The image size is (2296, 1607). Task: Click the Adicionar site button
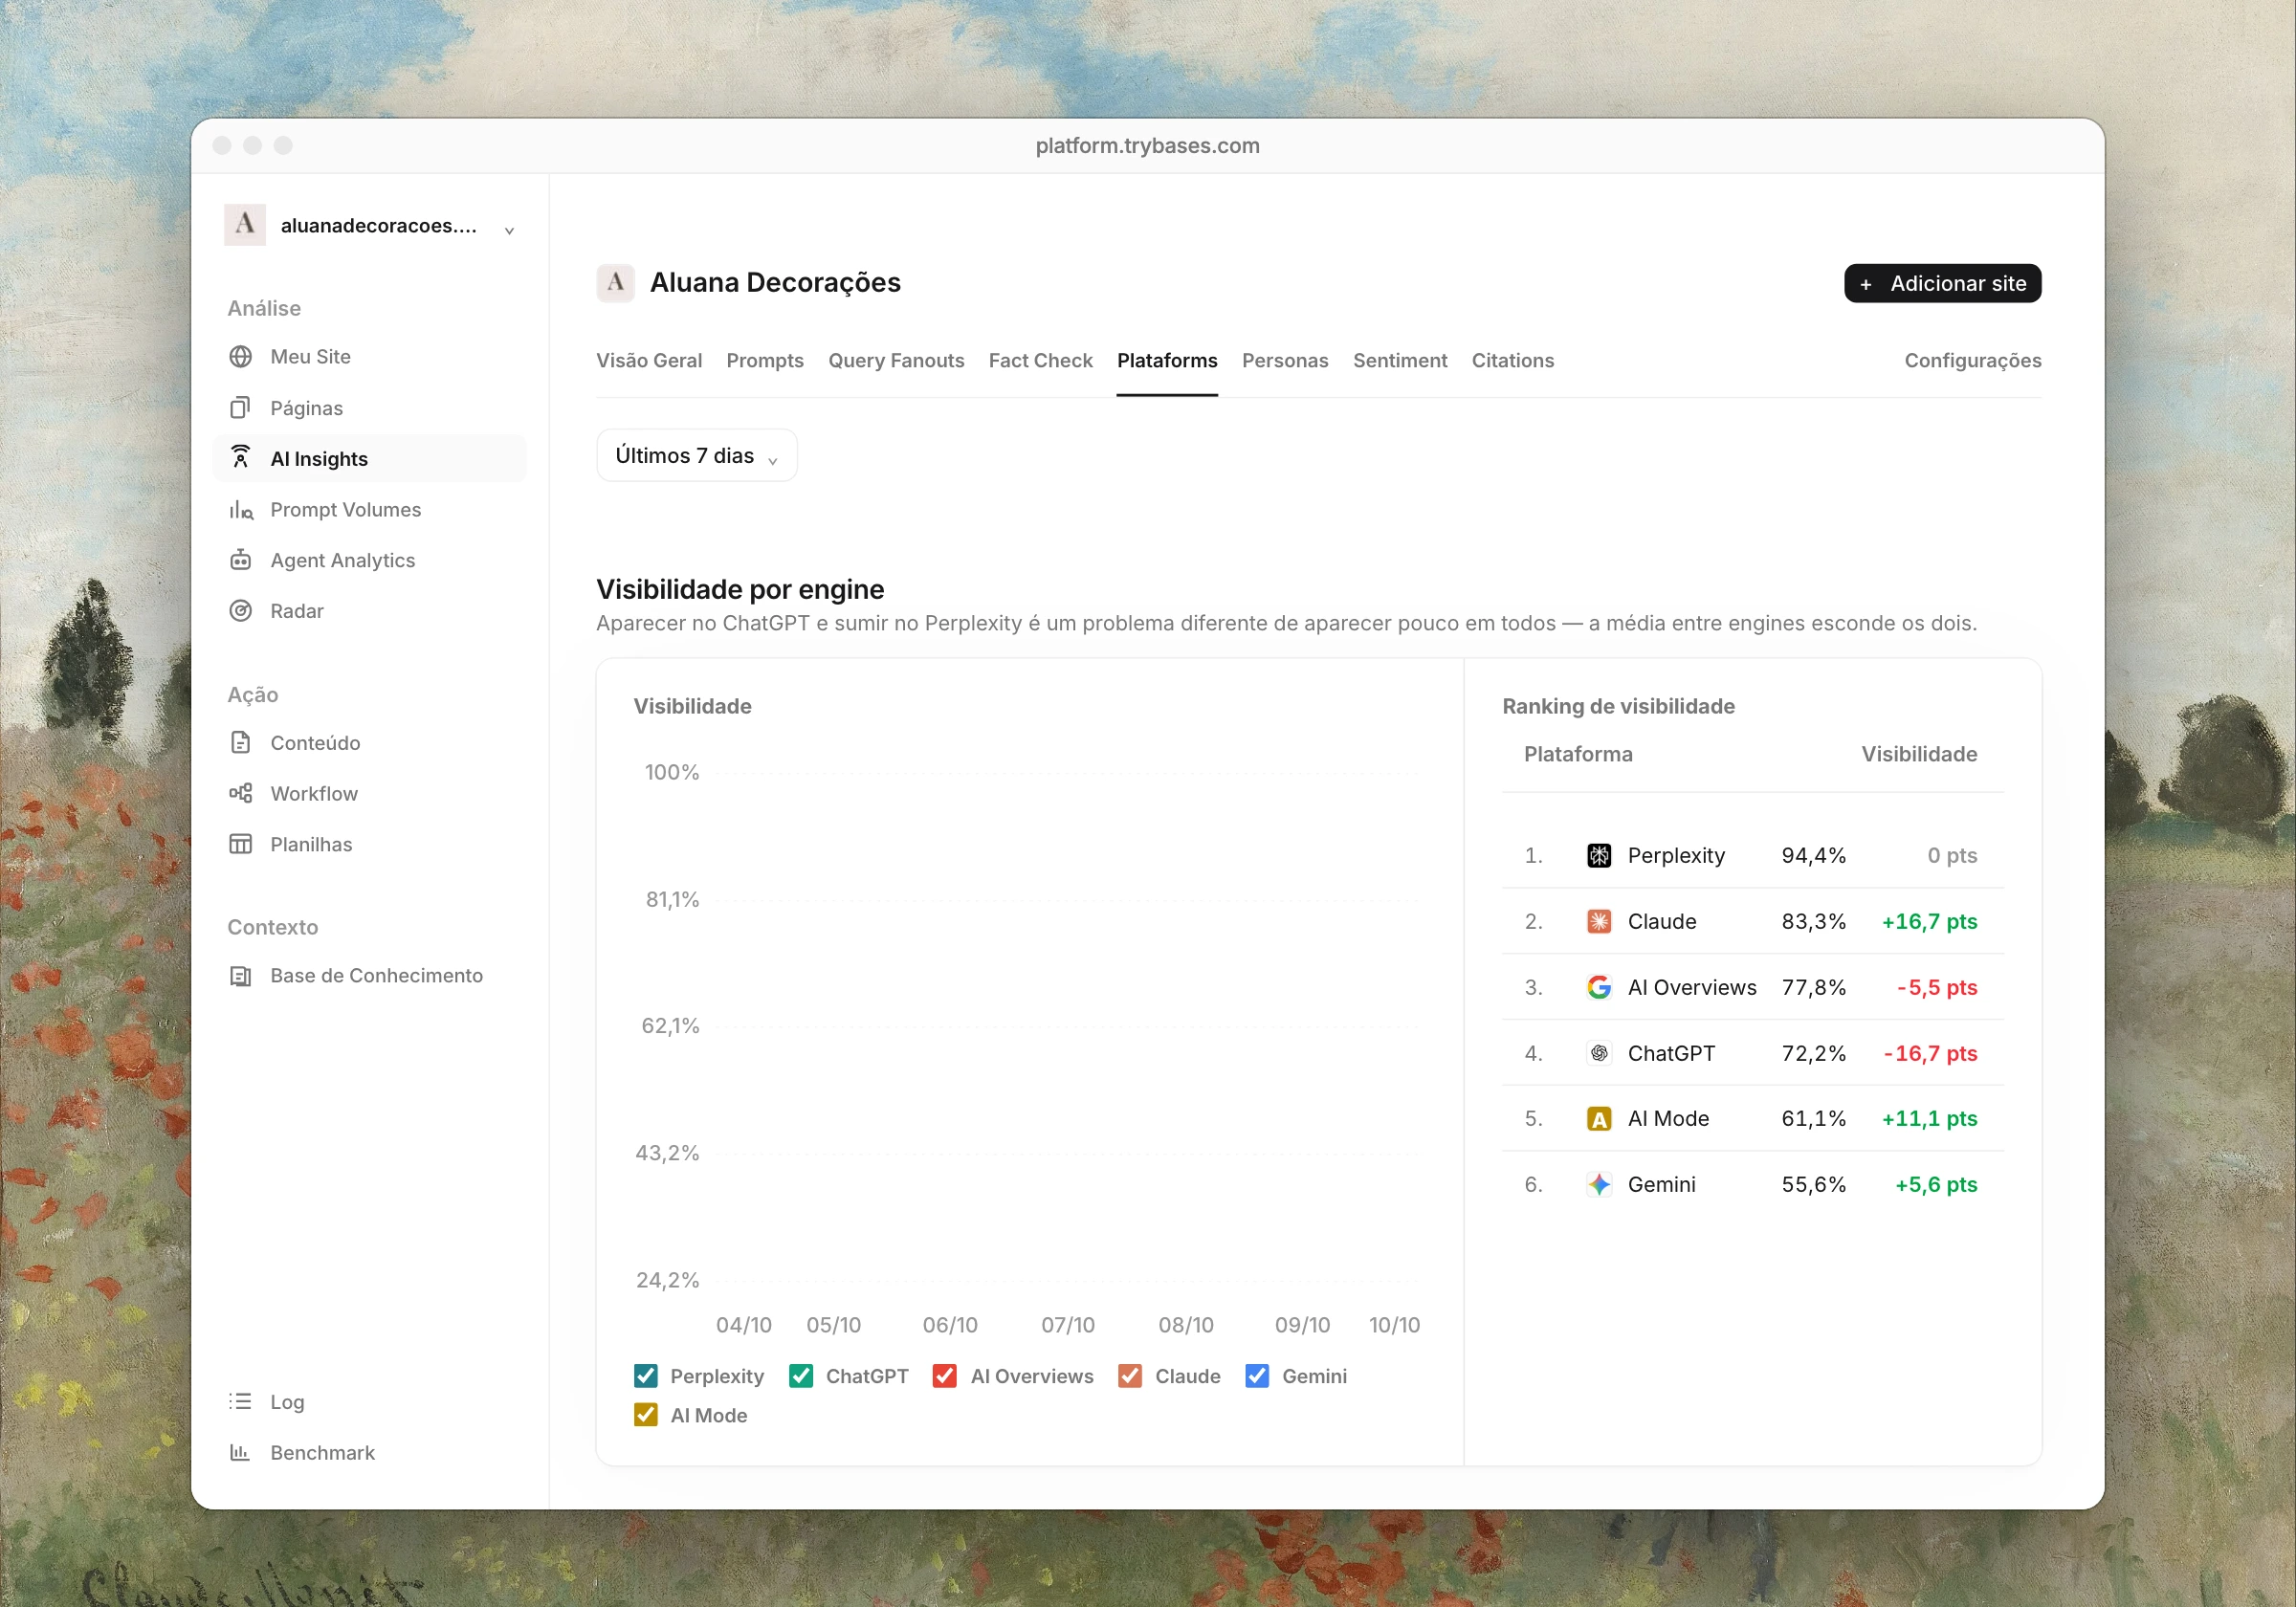tap(1942, 284)
